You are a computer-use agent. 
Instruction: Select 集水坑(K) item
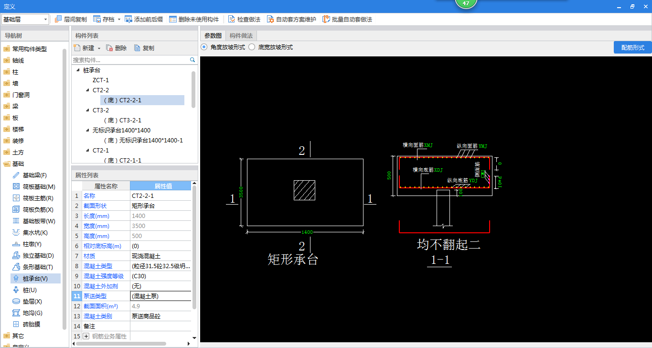[x=36, y=232]
